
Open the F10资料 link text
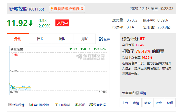tap(64, 105)
